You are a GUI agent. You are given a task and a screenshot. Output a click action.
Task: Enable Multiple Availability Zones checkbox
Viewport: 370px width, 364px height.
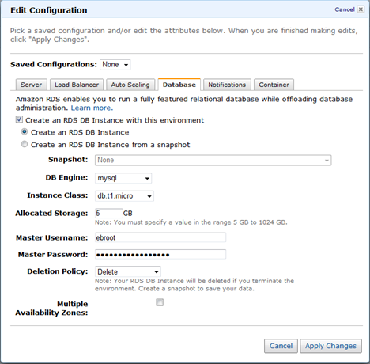coord(160,302)
